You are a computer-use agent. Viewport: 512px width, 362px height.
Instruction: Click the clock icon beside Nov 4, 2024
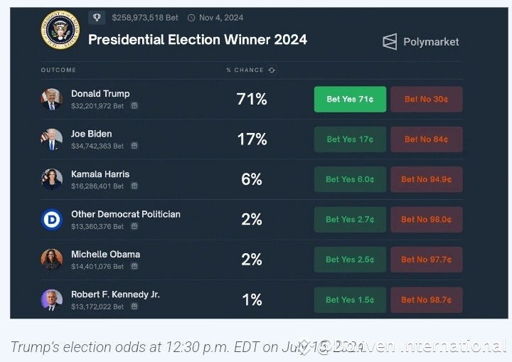click(191, 18)
